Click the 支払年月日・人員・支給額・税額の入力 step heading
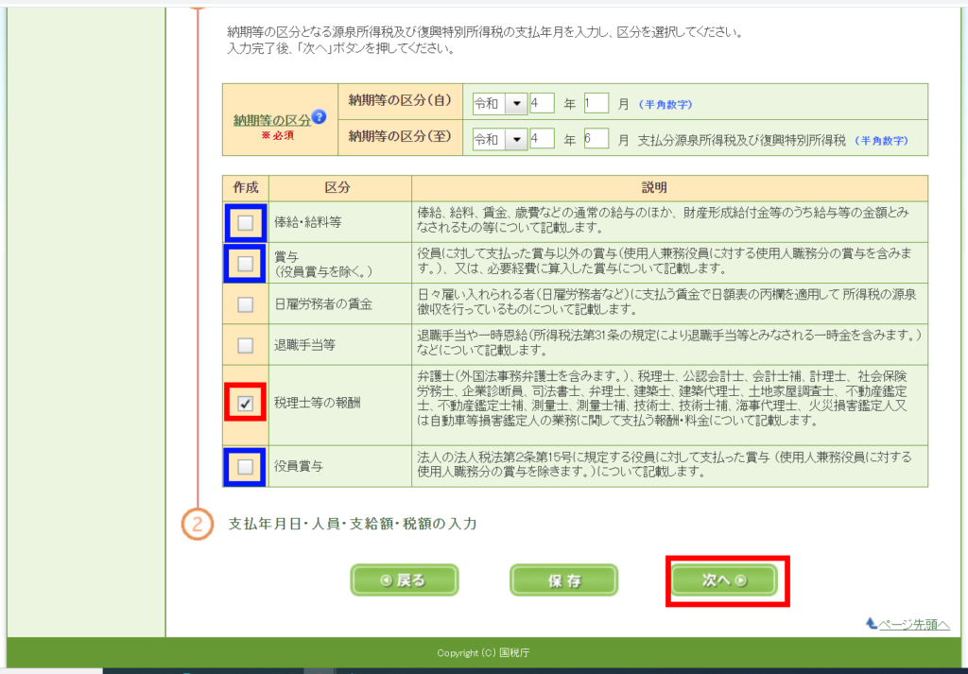The width and height of the screenshot is (968, 674). (352, 524)
